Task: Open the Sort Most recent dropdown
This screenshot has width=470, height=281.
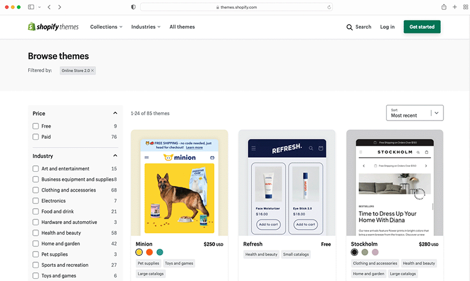Action: 415,113
